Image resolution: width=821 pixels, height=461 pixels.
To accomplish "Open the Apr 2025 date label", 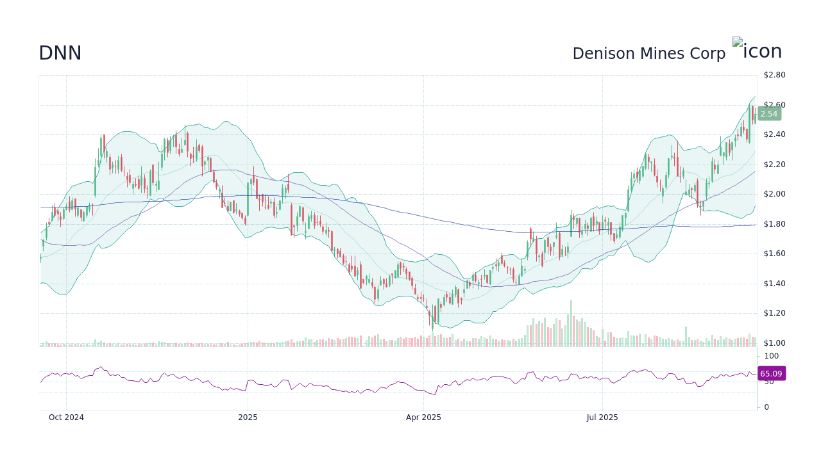I will coord(424,417).
